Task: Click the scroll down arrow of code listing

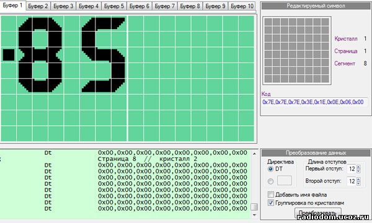Action: coord(254,215)
